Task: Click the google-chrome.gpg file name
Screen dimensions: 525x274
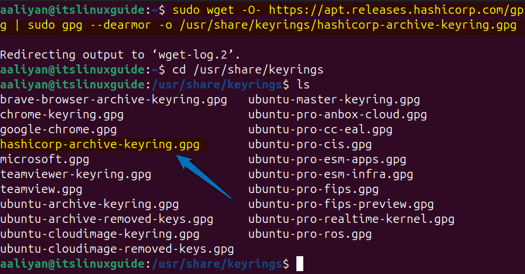Action: coord(59,130)
